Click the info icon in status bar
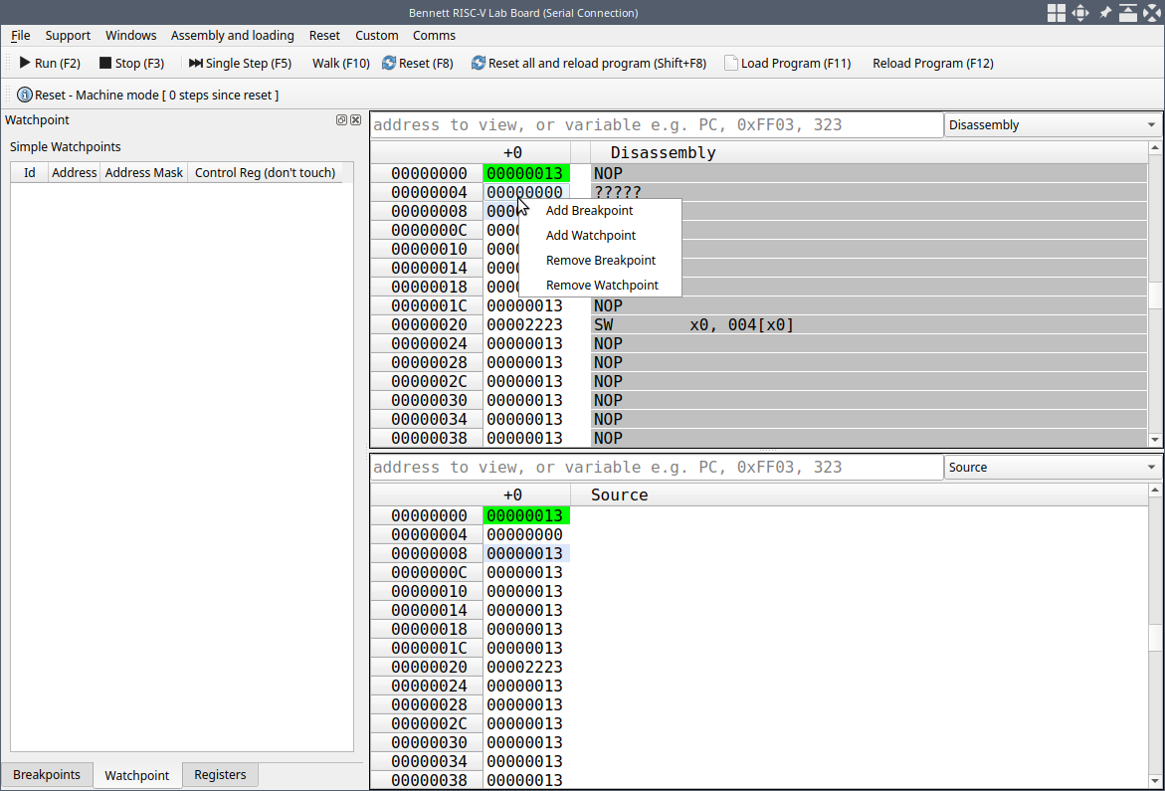 (25, 95)
